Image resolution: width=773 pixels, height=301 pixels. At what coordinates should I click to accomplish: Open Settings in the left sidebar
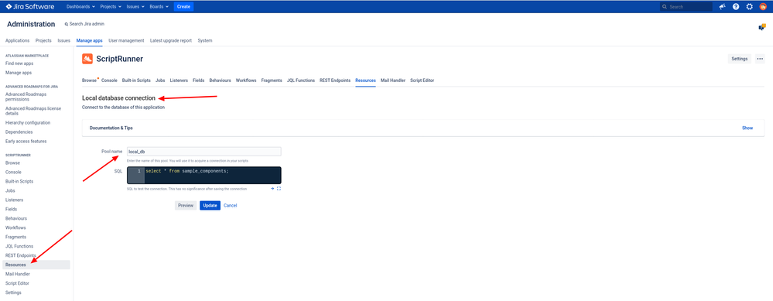coord(13,292)
